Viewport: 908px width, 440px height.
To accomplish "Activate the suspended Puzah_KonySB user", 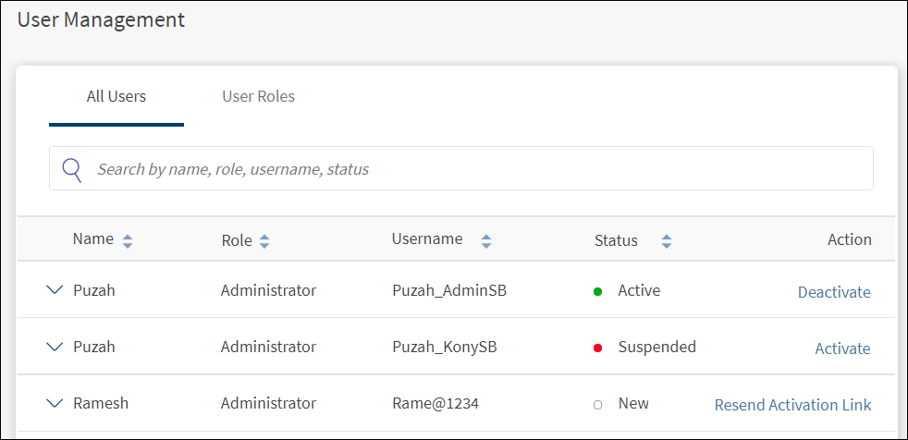I will click(842, 348).
